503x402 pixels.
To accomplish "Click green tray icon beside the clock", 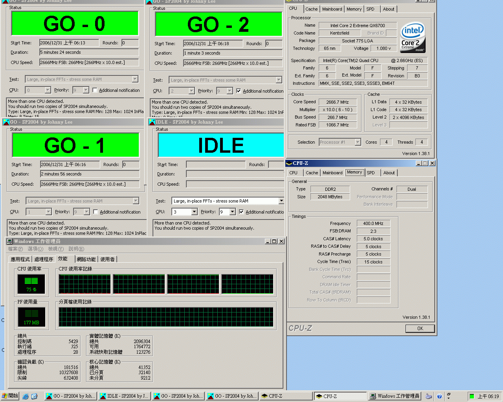I will (x=472, y=396).
